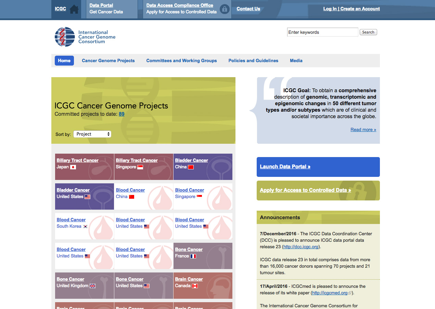The width and height of the screenshot is (435, 309).
Task: Click the South Korea flag on Blood Cancer
Action: coord(85,226)
